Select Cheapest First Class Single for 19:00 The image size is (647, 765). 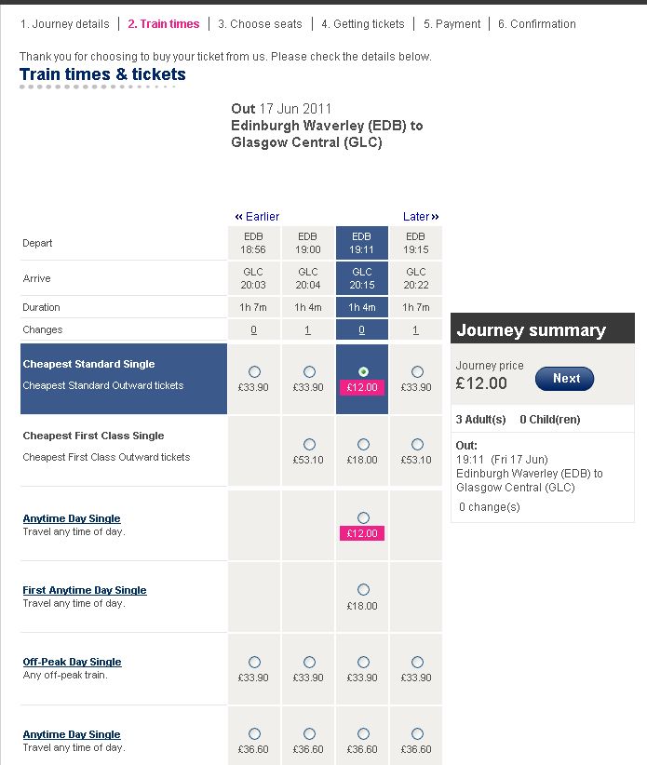pyautogui.click(x=309, y=445)
